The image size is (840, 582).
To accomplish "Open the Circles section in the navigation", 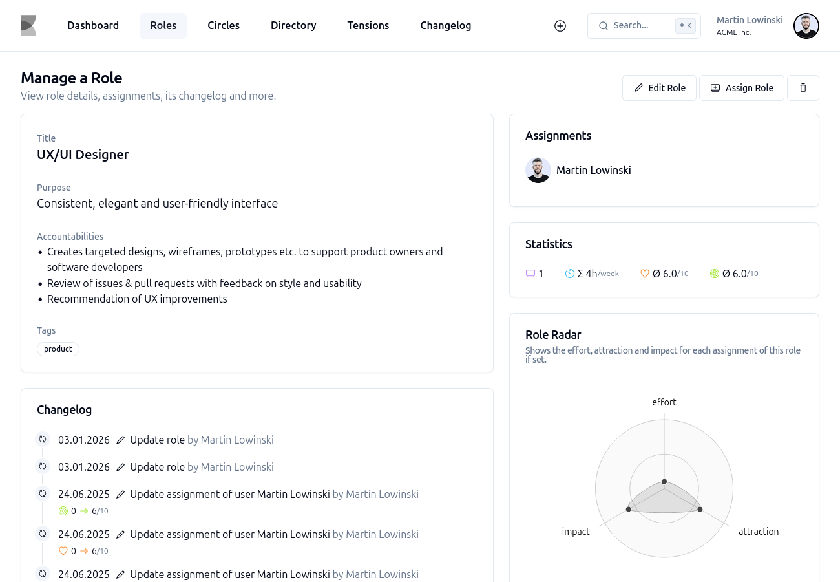I will pos(224,25).
